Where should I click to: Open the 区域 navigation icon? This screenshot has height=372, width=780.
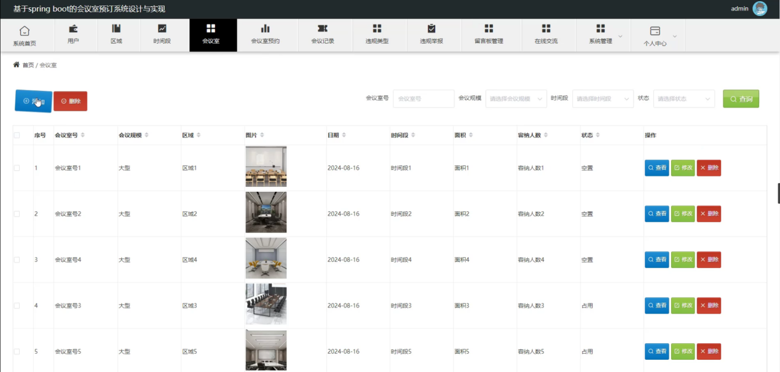(116, 29)
